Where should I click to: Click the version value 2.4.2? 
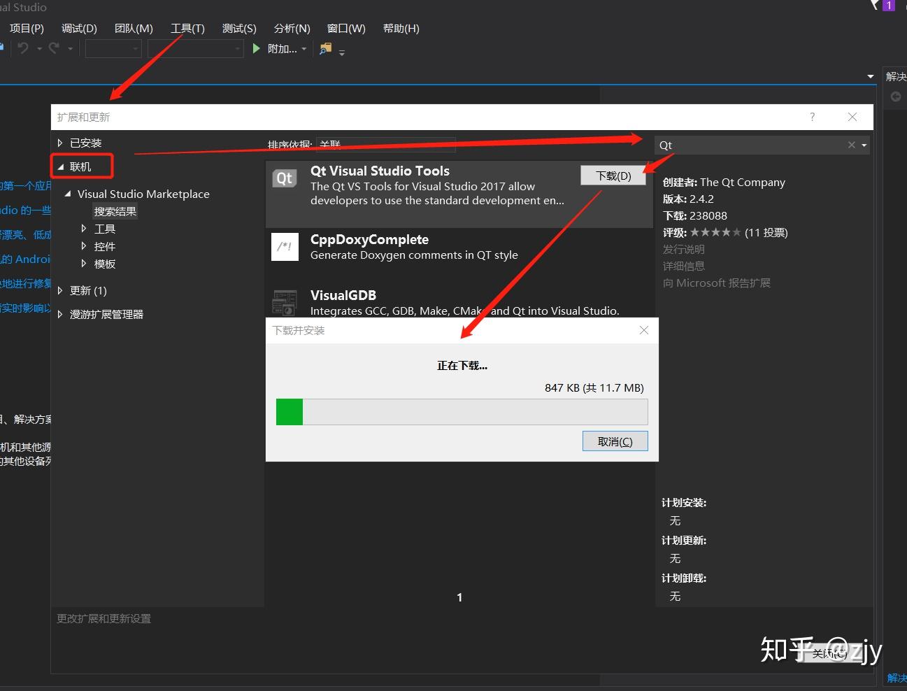pyautogui.click(x=701, y=199)
